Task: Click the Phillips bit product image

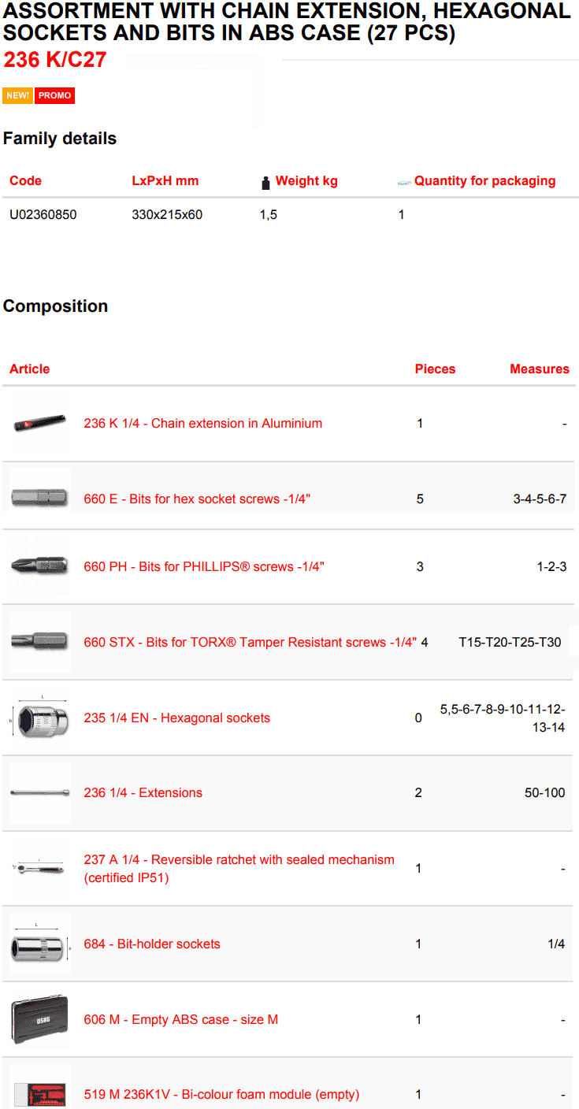Action: pyautogui.click(x=39, y=566)
